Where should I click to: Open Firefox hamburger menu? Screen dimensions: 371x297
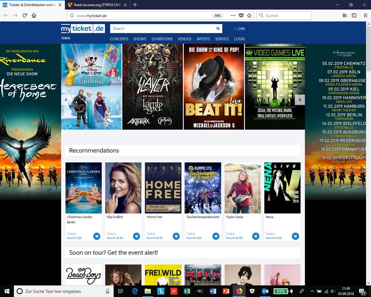[365, 15]
